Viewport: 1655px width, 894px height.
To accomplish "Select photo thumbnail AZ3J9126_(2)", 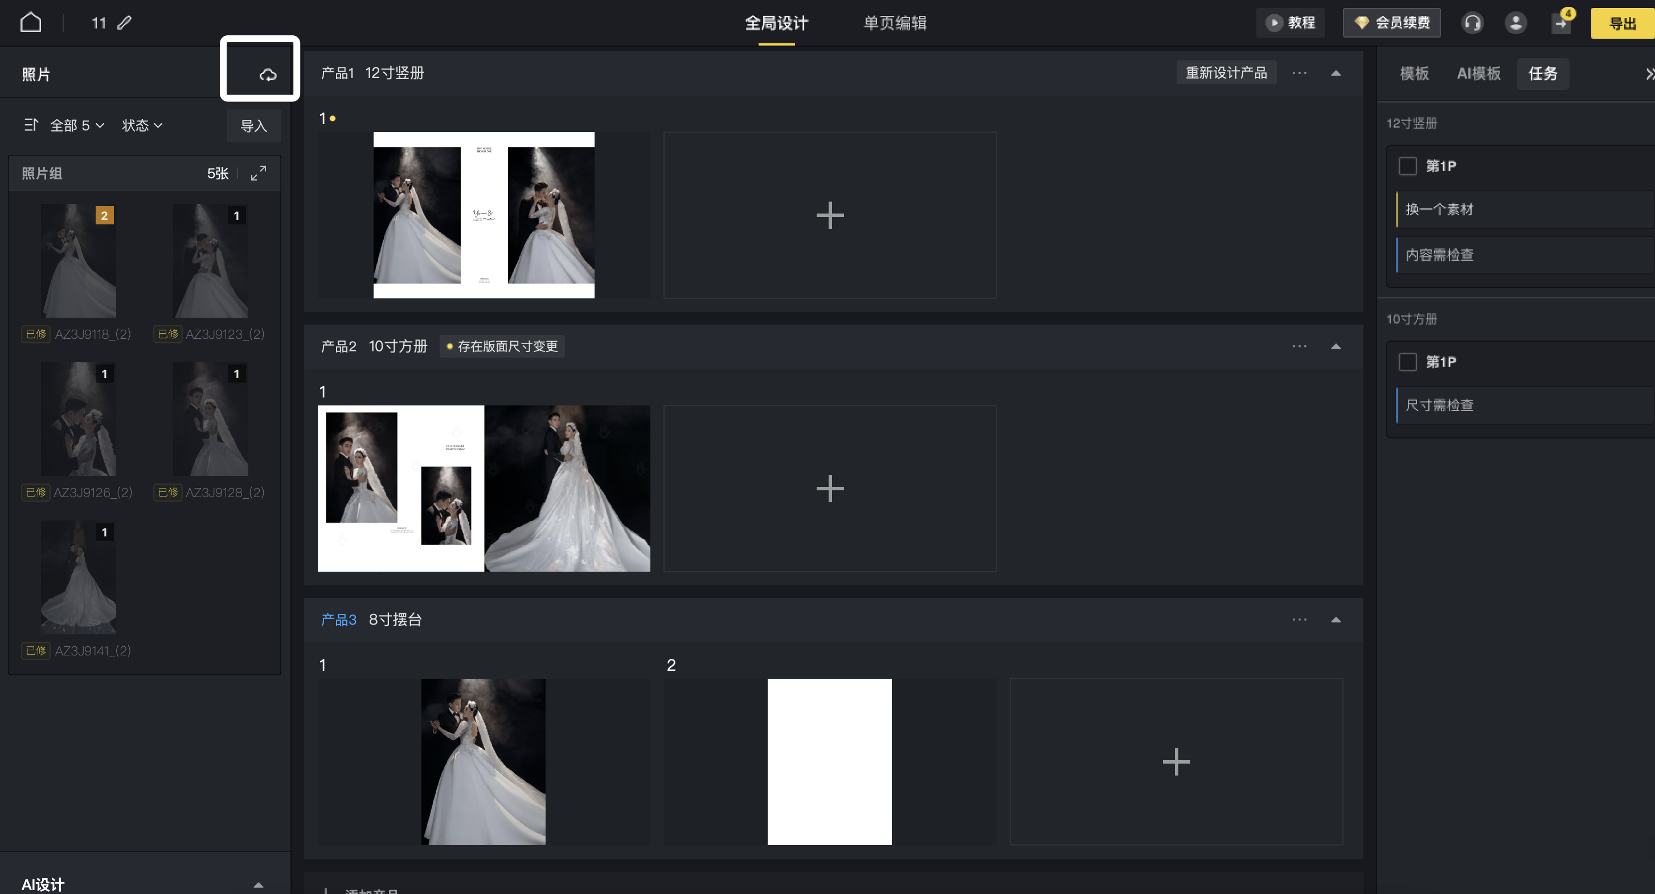I will (x=79, y=419).
